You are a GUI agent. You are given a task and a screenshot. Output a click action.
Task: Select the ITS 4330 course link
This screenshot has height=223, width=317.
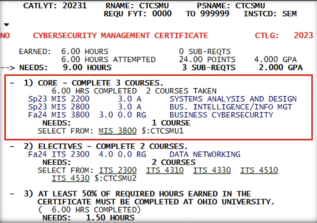212,170
